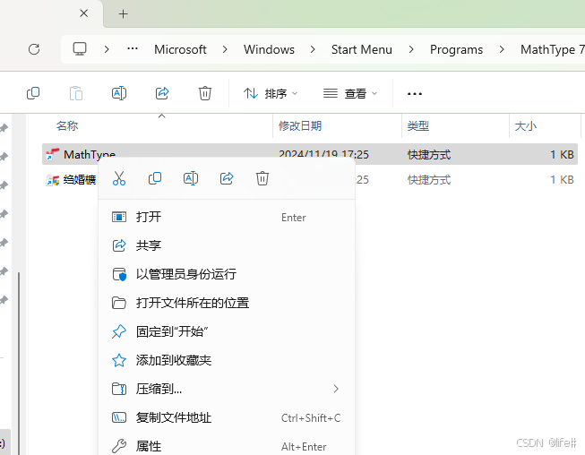Choose 固定到"开始" in context menu
The image size is (585, 455).
click(x=227, y=331)
